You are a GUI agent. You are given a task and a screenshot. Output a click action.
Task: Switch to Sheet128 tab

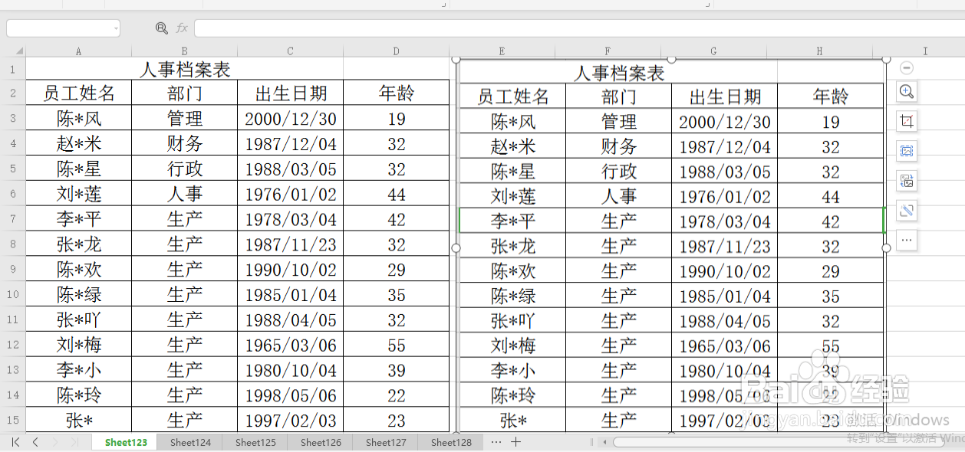(x=451, y=443)
